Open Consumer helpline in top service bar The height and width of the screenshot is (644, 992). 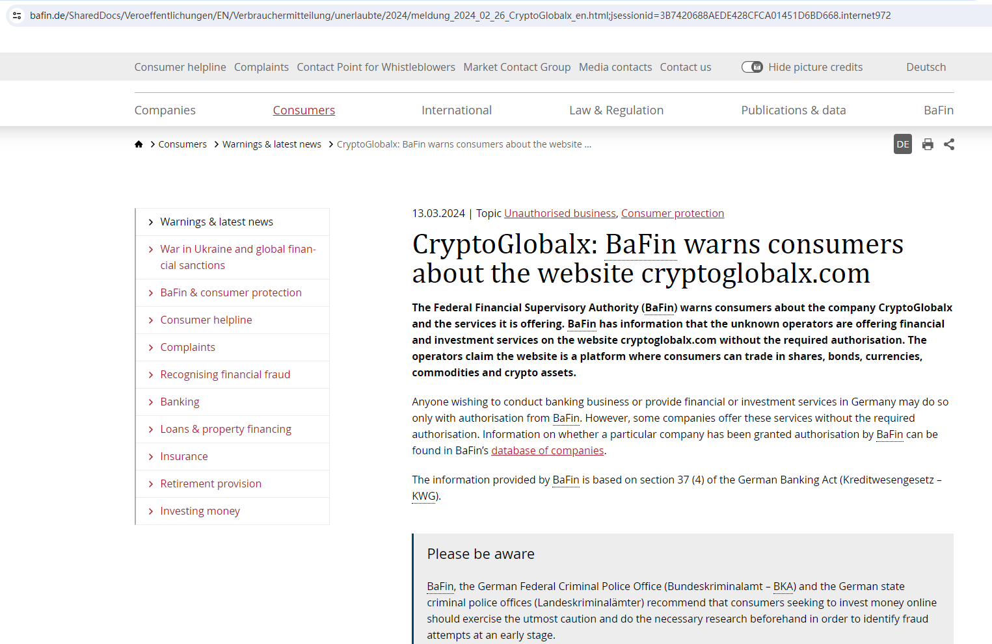coord(180,67)
